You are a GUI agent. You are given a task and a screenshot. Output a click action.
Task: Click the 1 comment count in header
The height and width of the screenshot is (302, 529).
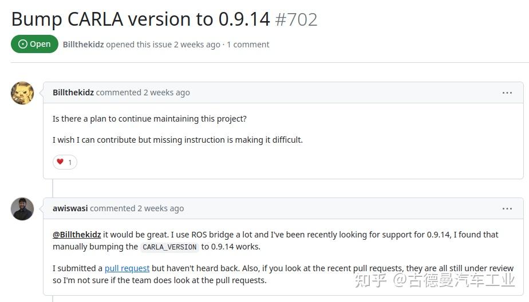pyautogui.click(x=248, y=45)
